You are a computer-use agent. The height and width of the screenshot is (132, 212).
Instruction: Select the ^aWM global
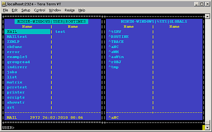pyautogui.click(x=114, y=52)
